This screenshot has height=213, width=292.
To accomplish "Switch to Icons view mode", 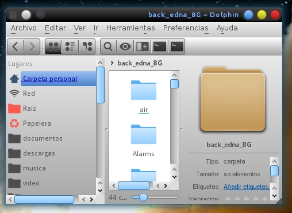I will click(x=53, y=47).
